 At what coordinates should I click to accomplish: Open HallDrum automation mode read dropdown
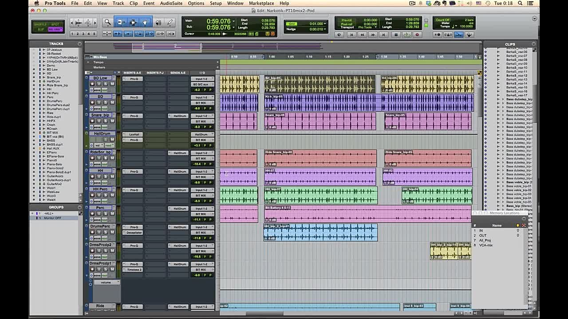pos(109,145)
